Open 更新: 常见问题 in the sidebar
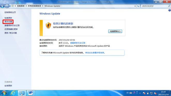Screen dimensions: 171x96 [x=11, y=33]
